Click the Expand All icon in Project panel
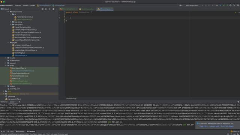 (x=46, y=9)
